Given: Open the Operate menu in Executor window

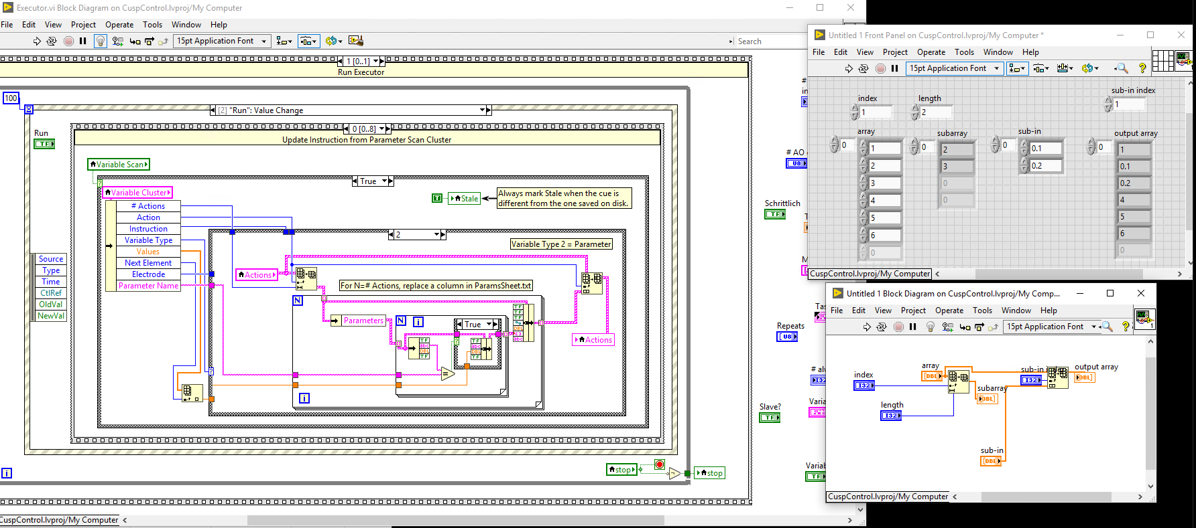Looking at the screenshot, I should point(119,25).
